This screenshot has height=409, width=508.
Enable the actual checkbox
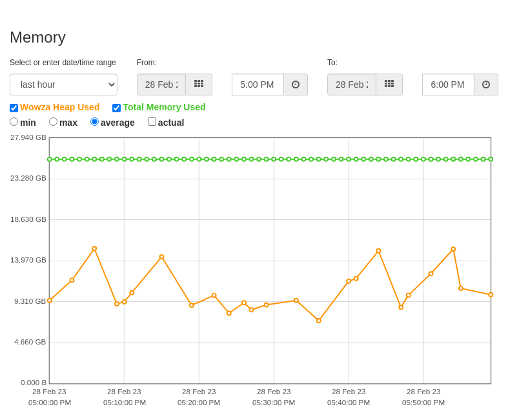click(x=152, y=122)
